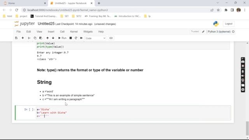Click the share page icon in address bar
This screenshot has height=140, width=249.
click(212, 10)
